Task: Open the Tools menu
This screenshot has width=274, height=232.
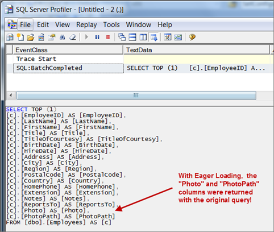Action: [x=111, y=25]
